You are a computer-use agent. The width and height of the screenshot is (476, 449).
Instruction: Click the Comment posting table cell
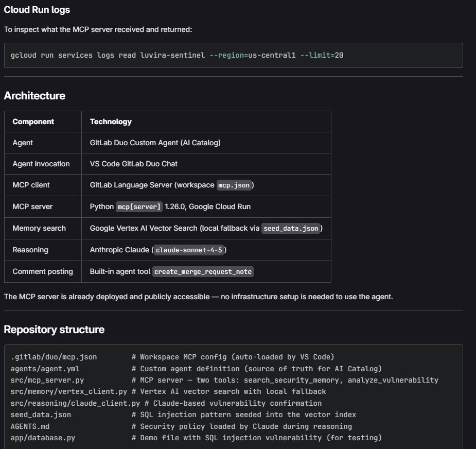43,271
